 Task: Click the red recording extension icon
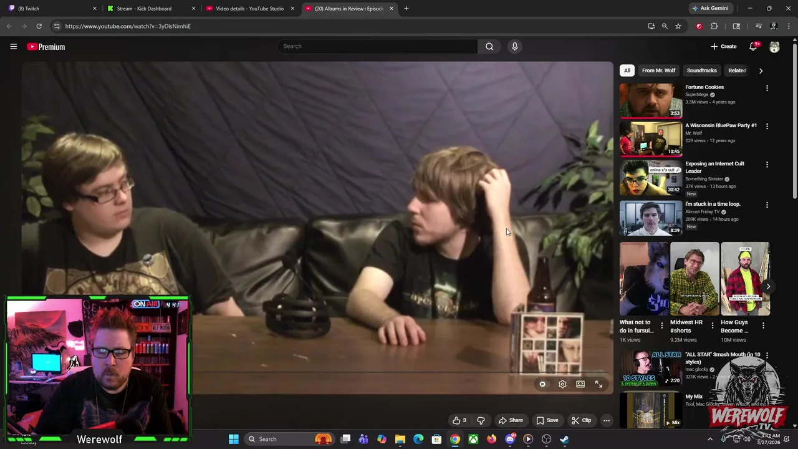[x=699, y=26]
